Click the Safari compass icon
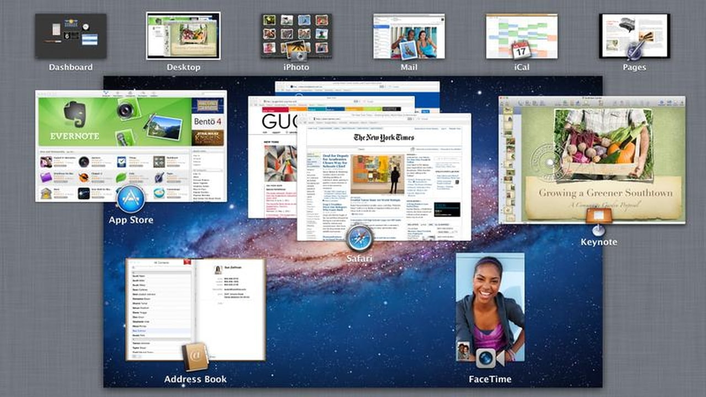The image size is (706, 397). pos(360,239)
